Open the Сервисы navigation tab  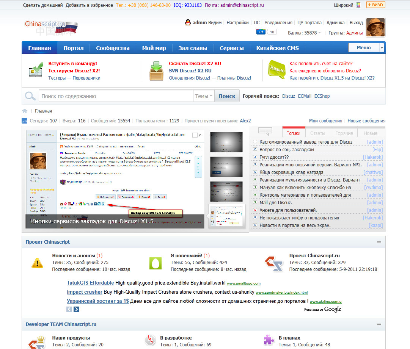232,48
